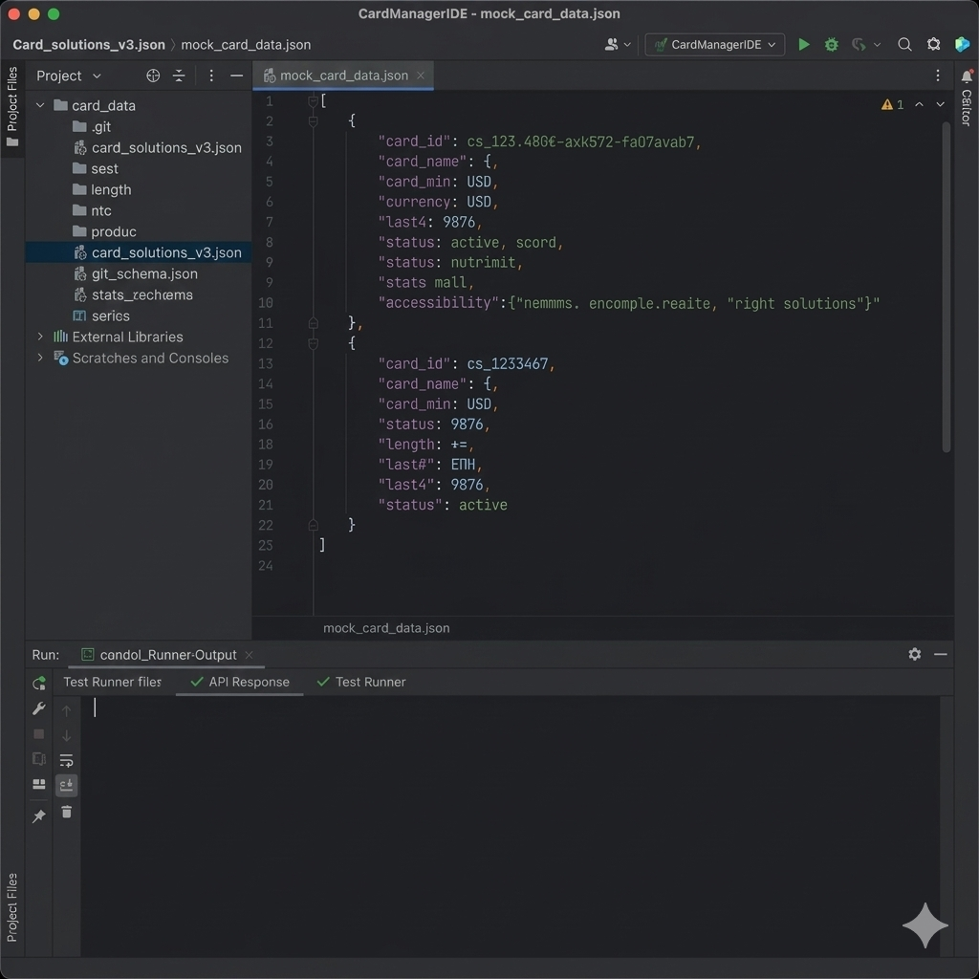Open git_schema.json in project tree
Viewport: 979px width, 979px height.
tap(144, 273)
